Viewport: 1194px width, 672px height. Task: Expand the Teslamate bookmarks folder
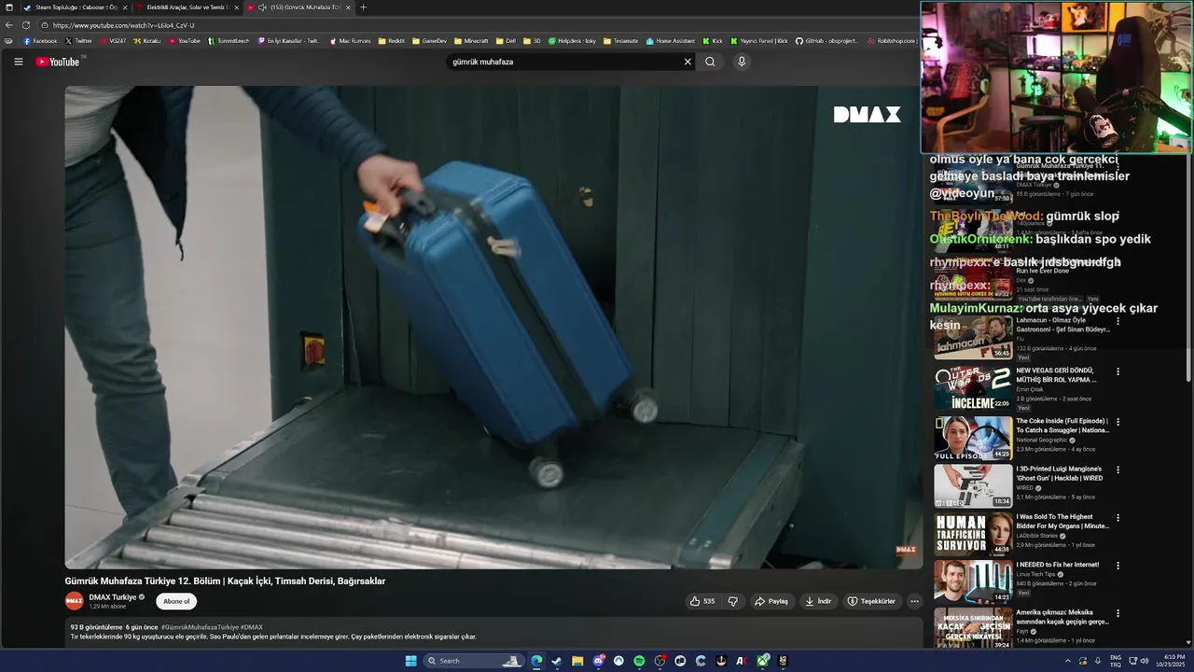620,41
